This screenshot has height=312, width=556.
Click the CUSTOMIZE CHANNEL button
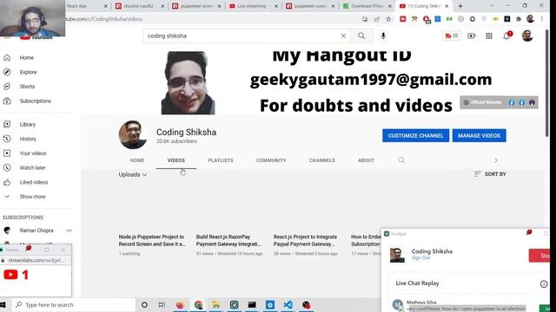(x=415, y=135)
